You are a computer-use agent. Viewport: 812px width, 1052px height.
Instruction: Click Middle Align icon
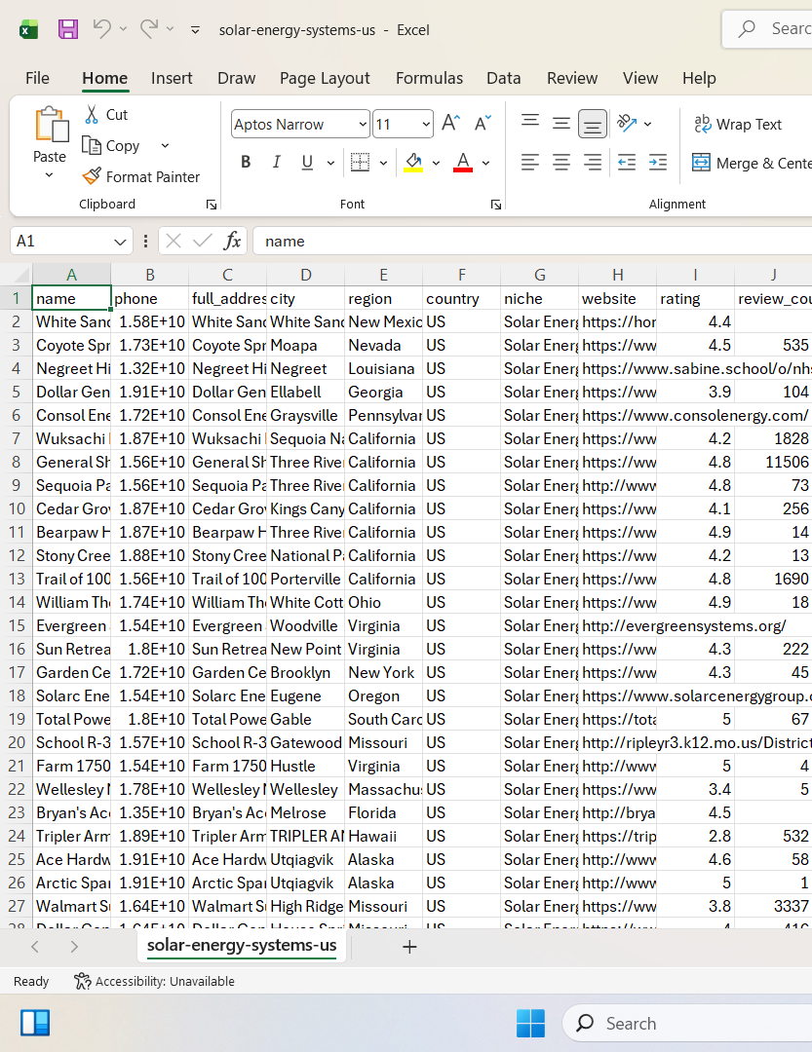(561, 124)
